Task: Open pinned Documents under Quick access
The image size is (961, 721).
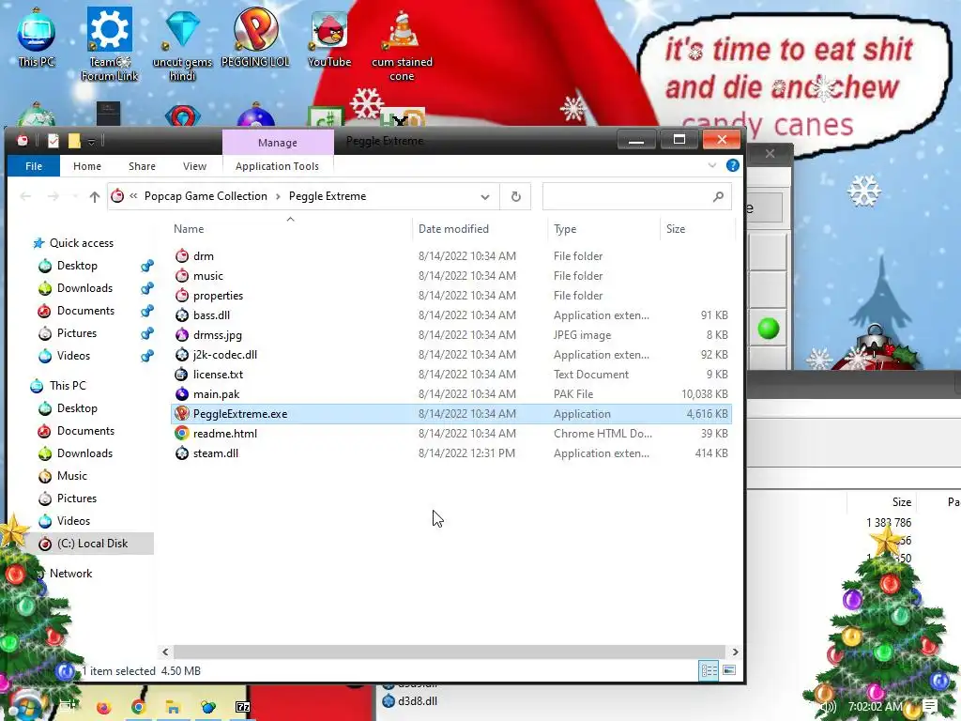Action: pyautogui.click(x=85, y=311)
